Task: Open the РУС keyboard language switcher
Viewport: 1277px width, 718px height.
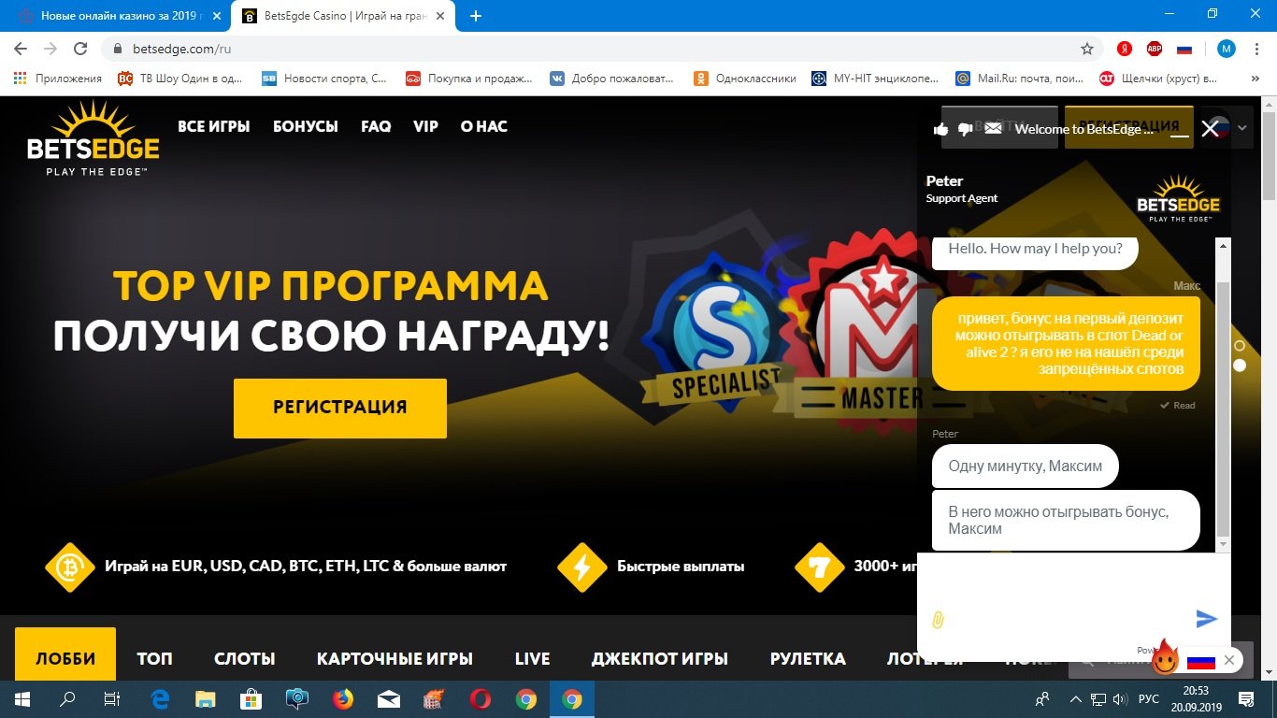Action: [1149, 699]
